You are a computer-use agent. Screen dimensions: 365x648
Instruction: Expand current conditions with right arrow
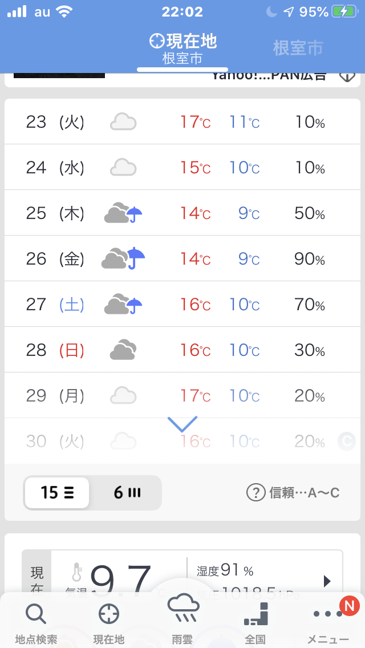[x=327, y=581]
